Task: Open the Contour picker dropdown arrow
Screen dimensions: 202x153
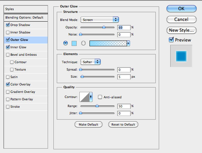Action: [91, 97]
